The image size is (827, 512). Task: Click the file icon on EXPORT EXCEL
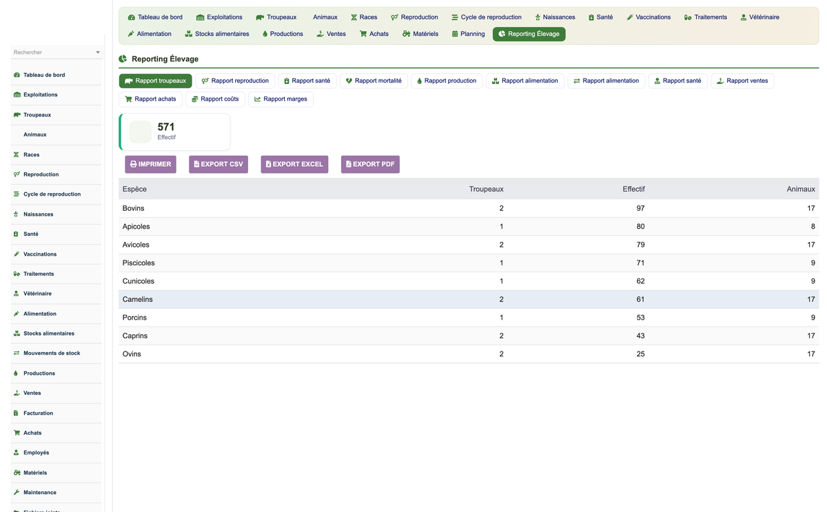coord(268,164)
